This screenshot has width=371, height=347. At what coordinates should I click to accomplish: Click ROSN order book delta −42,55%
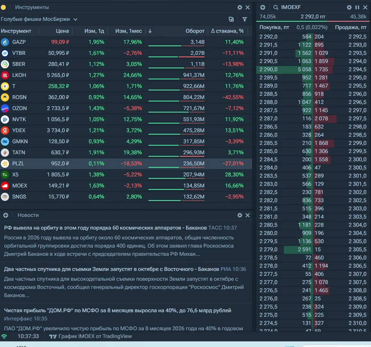tap(233, 97)
